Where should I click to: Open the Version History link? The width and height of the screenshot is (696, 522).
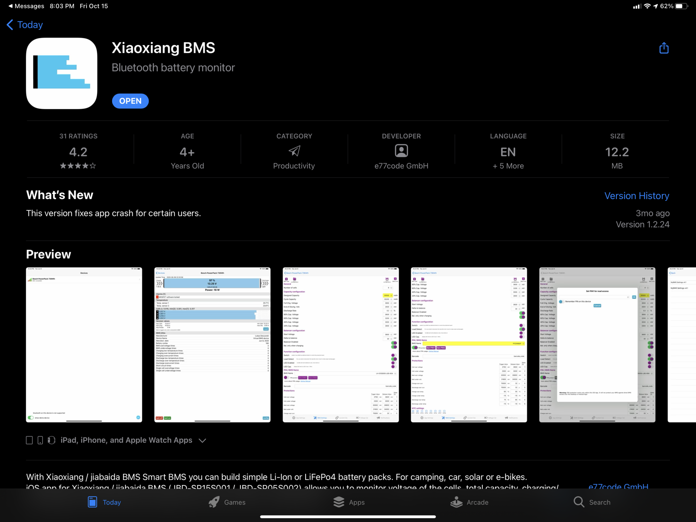(636, 196)
